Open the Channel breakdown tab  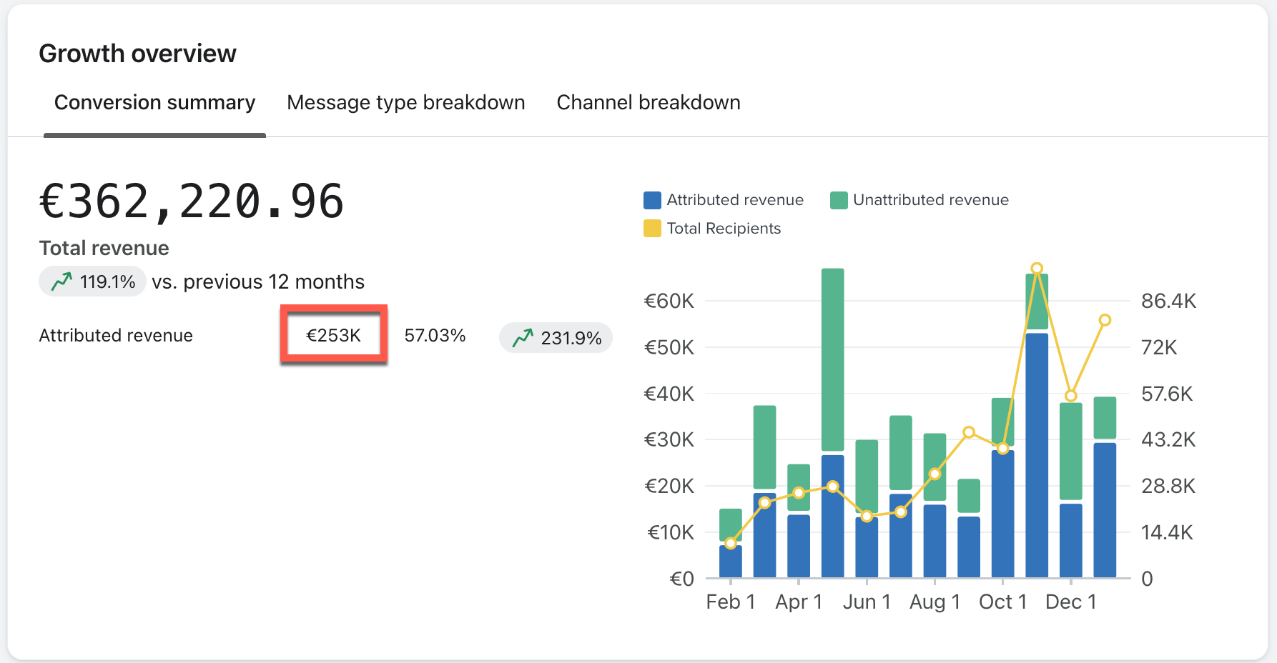point(648,103)
